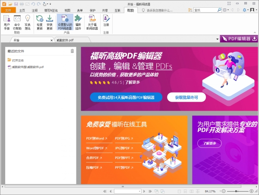Click 了解更多 button on purple developer banner
The height and width of the screenshot is (195, 259).
click(209, 143)
